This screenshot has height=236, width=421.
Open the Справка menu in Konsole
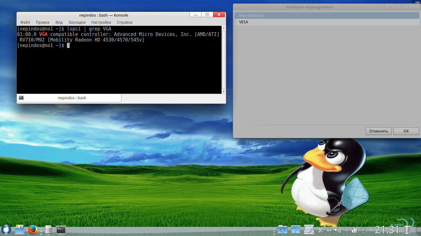pos(125,22)
